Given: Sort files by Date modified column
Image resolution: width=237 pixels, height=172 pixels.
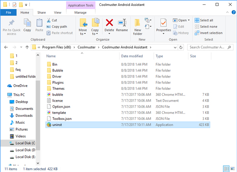Looking at the screenshot, I should click(132, 56).
